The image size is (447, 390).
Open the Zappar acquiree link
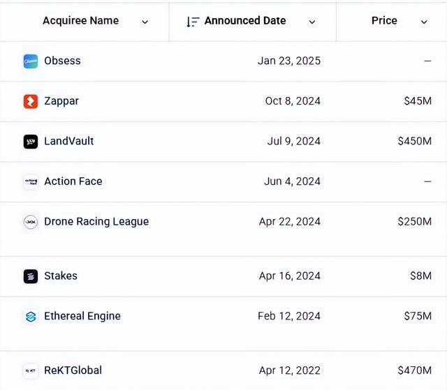61,101
